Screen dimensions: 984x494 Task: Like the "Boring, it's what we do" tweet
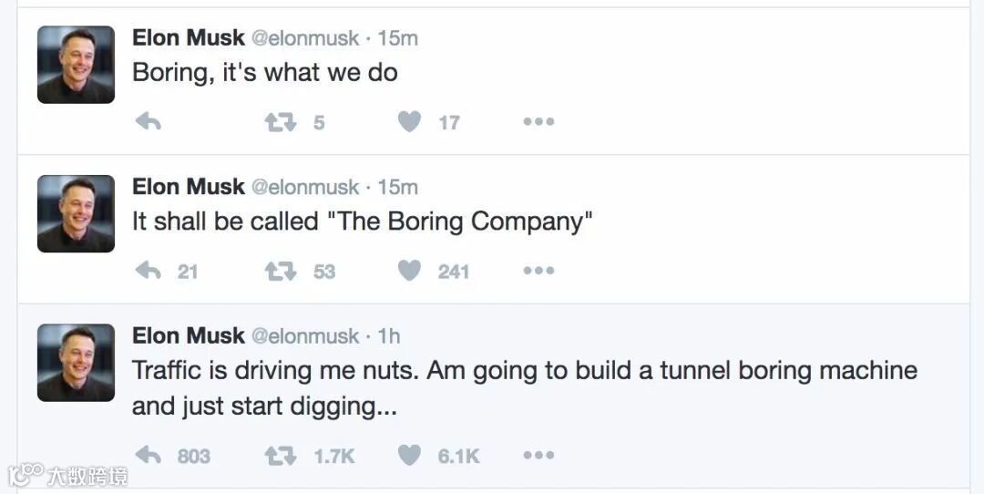tap(410, 122)
